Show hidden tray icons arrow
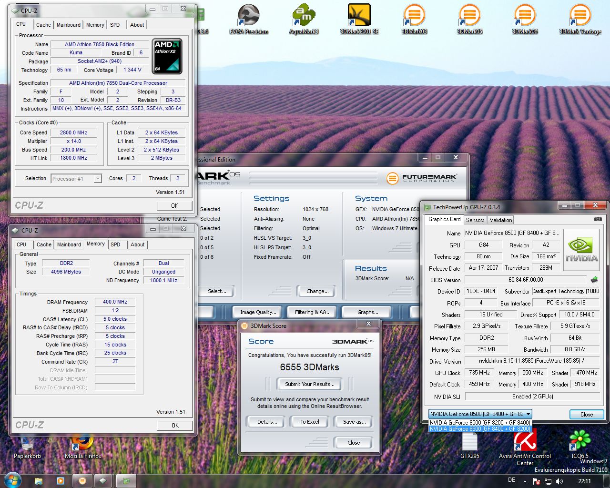Viewport: 610px width, 488px height. point(525,481)
